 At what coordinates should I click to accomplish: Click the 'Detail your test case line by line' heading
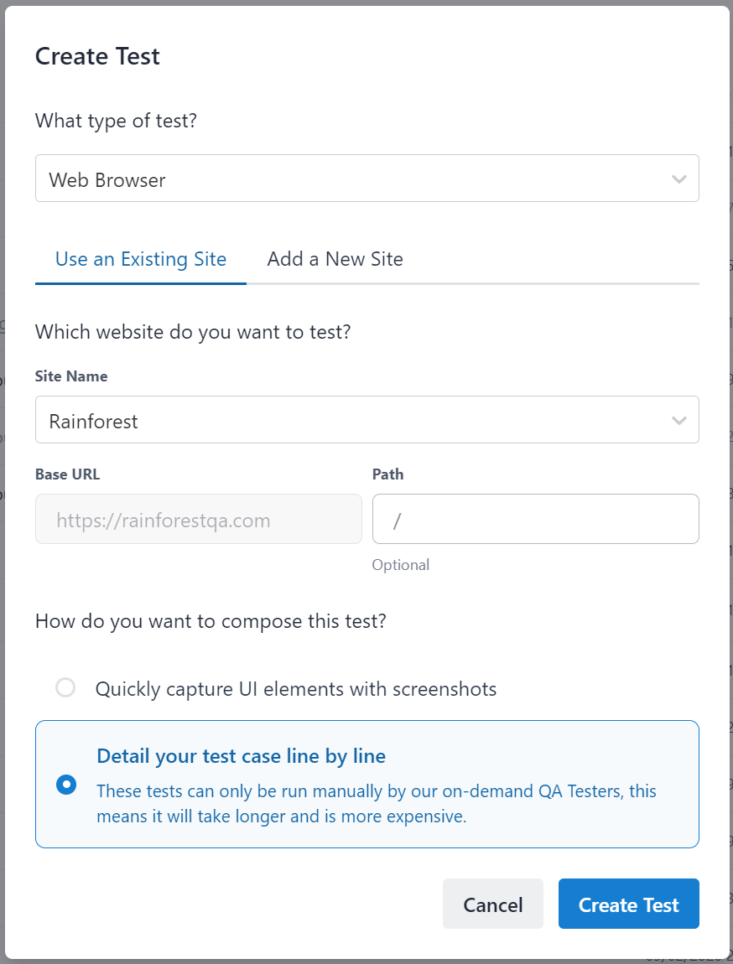(242, 756)
